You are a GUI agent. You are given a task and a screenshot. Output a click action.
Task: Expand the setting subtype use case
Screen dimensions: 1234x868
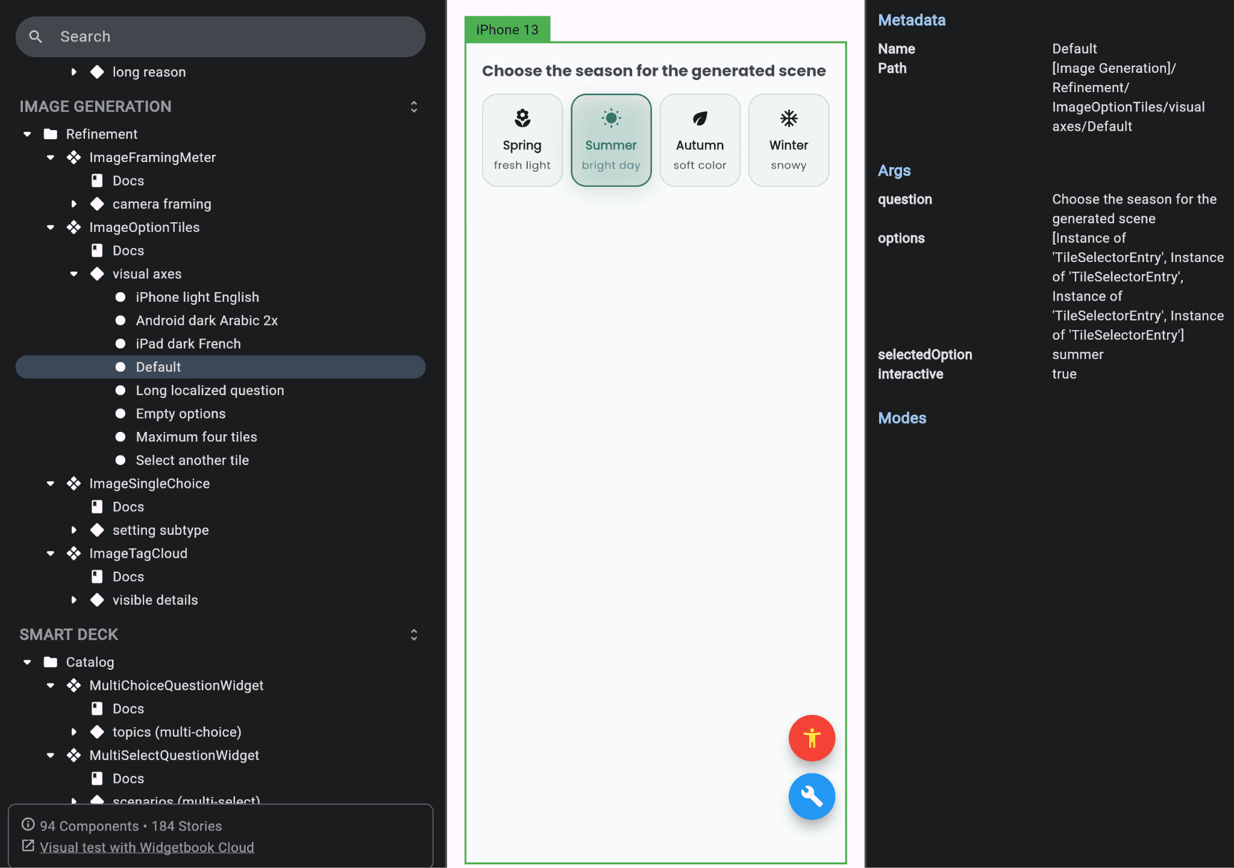(x=74, y=530)
